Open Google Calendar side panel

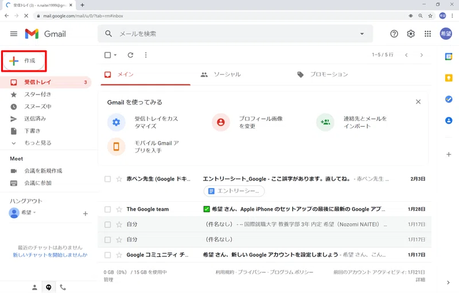(449, 56)
